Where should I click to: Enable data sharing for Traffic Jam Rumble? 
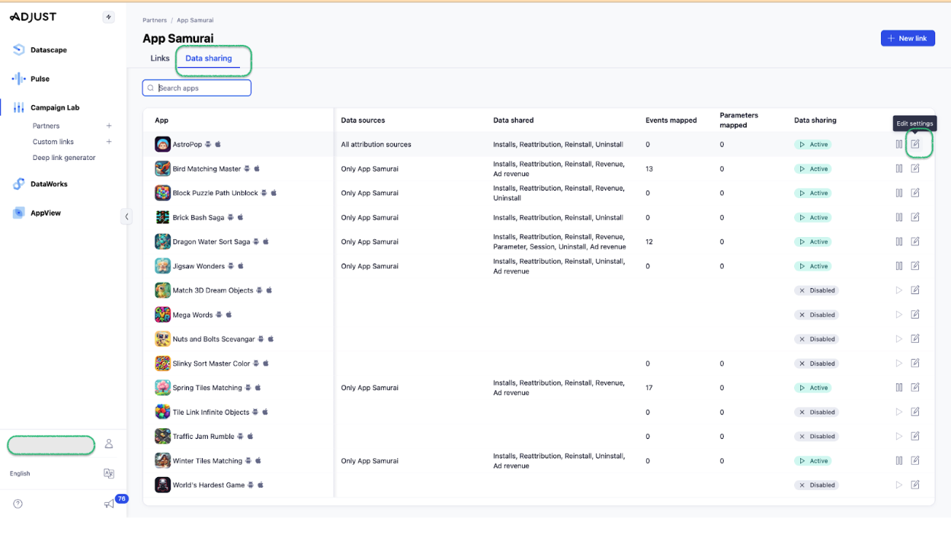pos(899,437)
